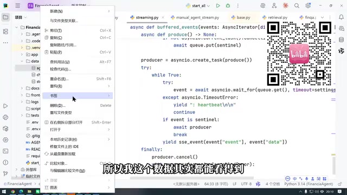Choose 查找用法(U) menu entry

click(78, 62)
